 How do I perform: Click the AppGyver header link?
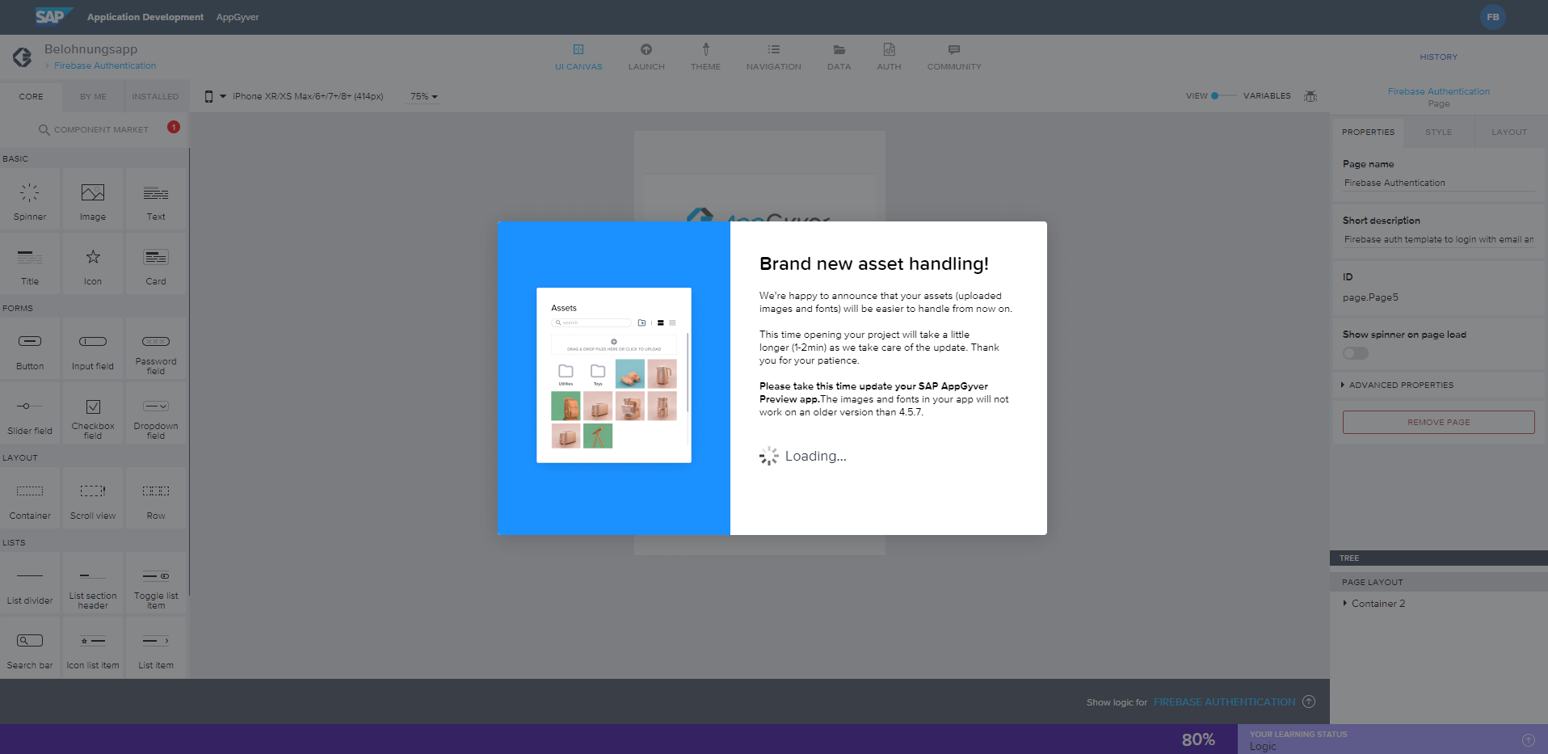pos(238,17)
